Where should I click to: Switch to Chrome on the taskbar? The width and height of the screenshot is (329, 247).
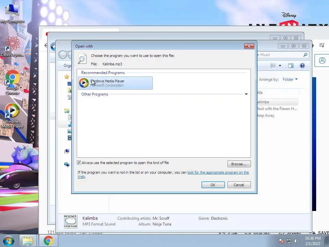click(49, 241)
